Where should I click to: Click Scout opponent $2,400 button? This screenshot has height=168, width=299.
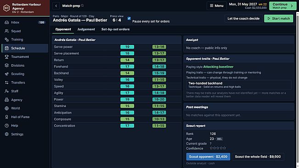click(x=208, y=157)
